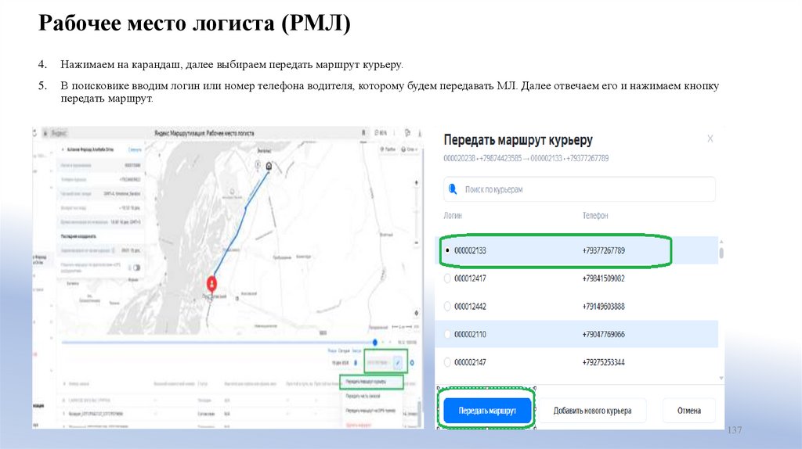The width and height of the screenshot is (802, 449).
Task: Zoom in on the map with plus
Action: (417, 183)
